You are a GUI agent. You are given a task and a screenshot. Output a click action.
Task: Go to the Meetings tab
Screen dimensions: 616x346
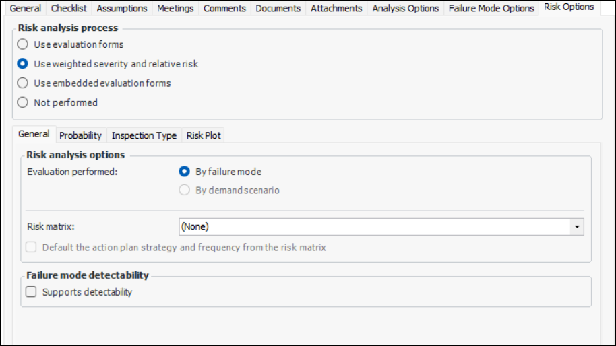[175, 9]
